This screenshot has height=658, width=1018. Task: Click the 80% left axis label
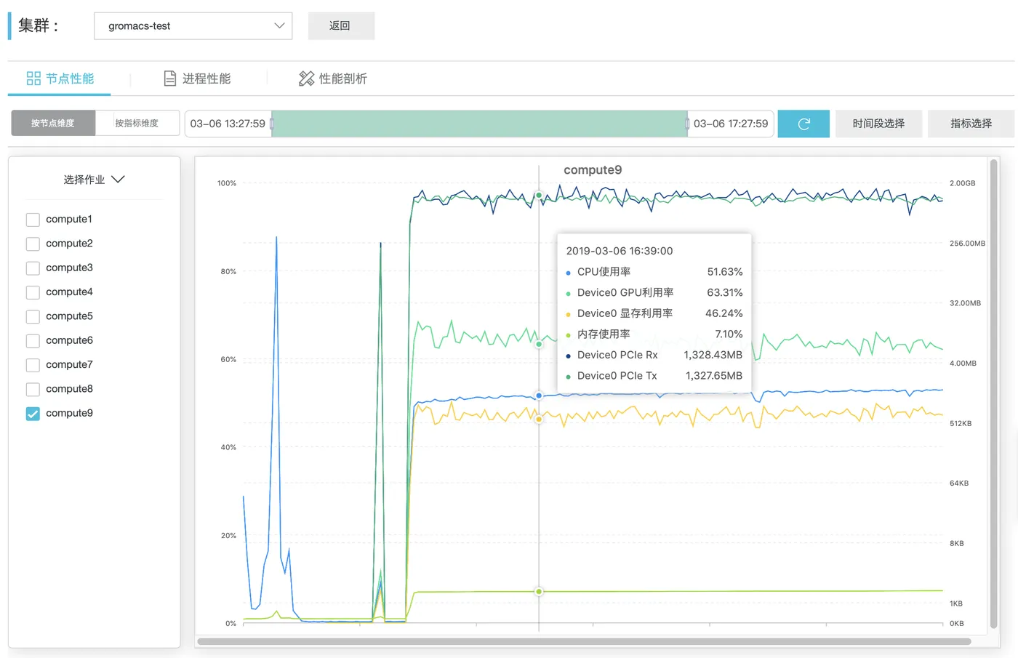(x=228, y=272)
